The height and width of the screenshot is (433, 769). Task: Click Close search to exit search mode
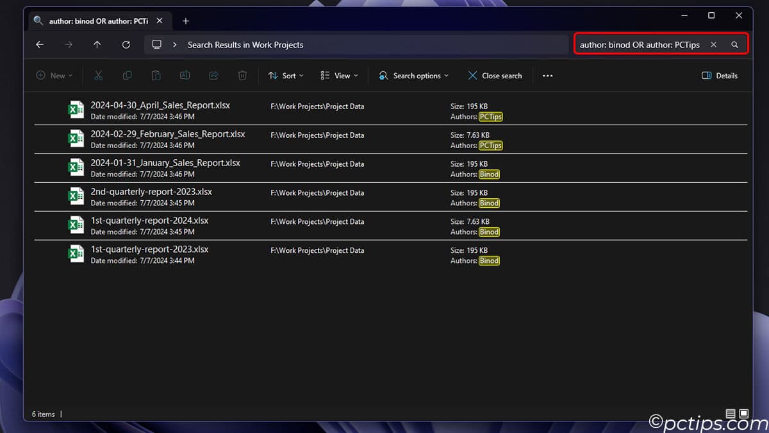pyautogui.click(x=495, y=75)
